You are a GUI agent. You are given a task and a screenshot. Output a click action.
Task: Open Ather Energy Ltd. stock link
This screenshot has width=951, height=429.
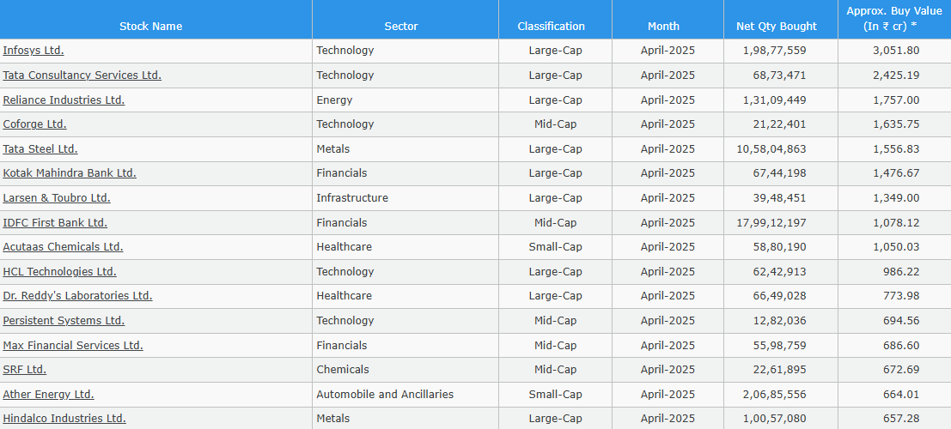[x=48, y=395]
